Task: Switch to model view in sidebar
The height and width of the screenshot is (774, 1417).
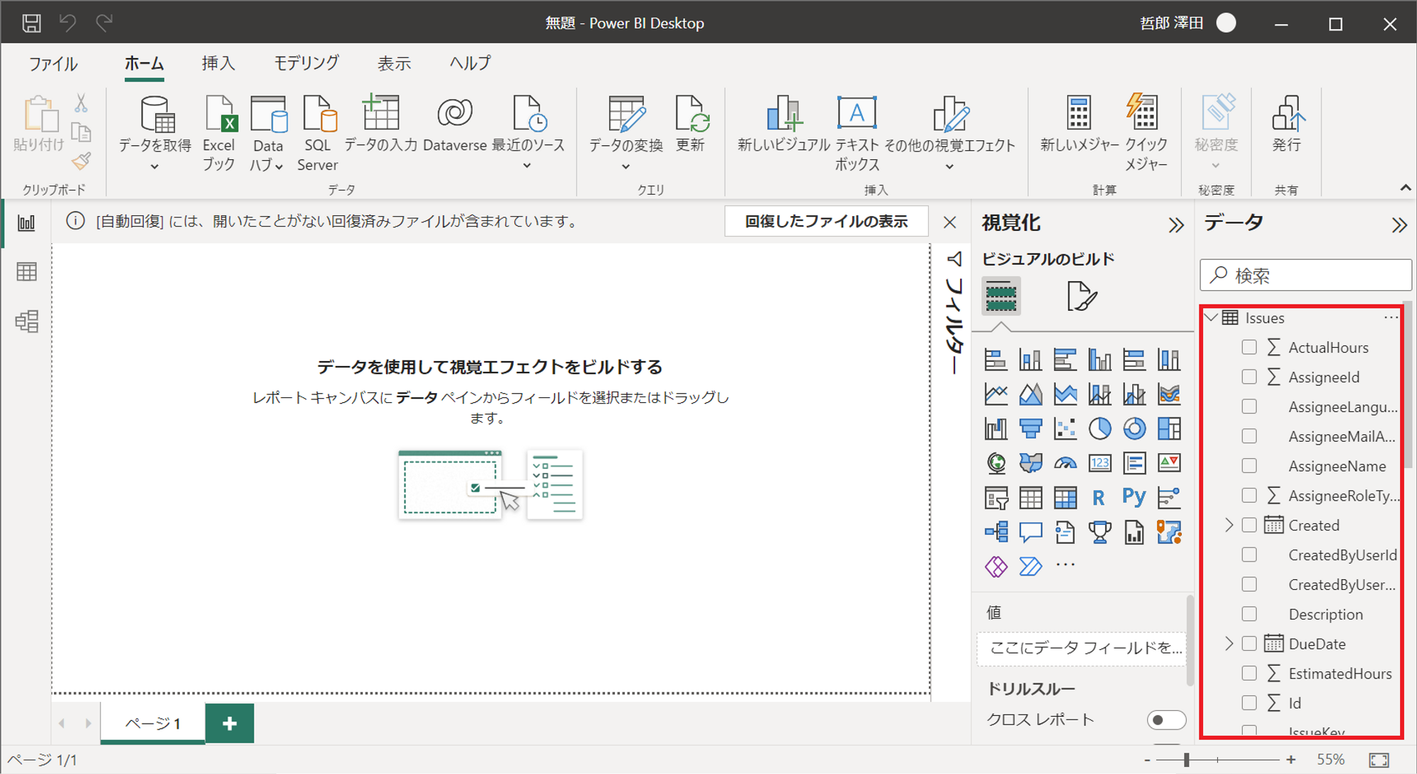Action: (27, 321)
